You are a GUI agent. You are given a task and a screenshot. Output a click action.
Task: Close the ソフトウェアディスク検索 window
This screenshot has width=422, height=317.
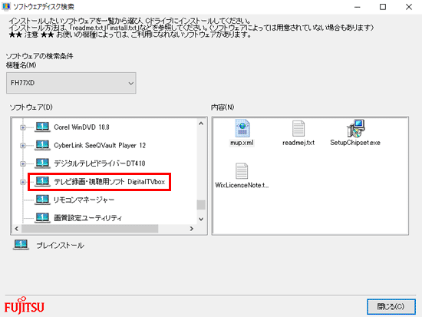(x=409, y=7)
